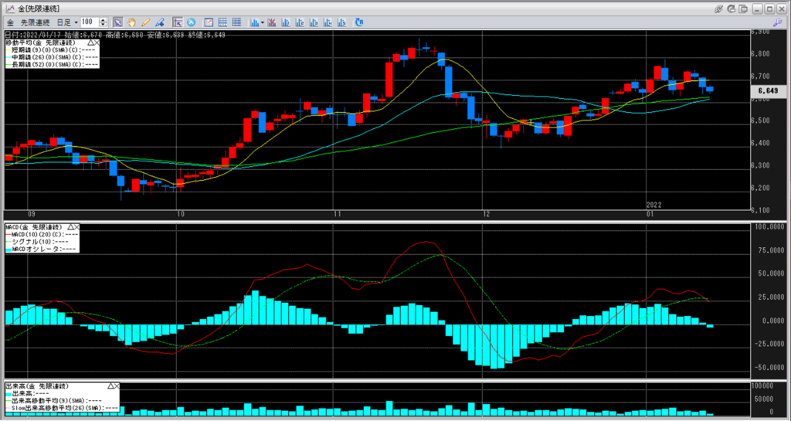Collapse the MACD legend with triangle
The width and height of the screenshot is (791, 421).
point(70,226)
